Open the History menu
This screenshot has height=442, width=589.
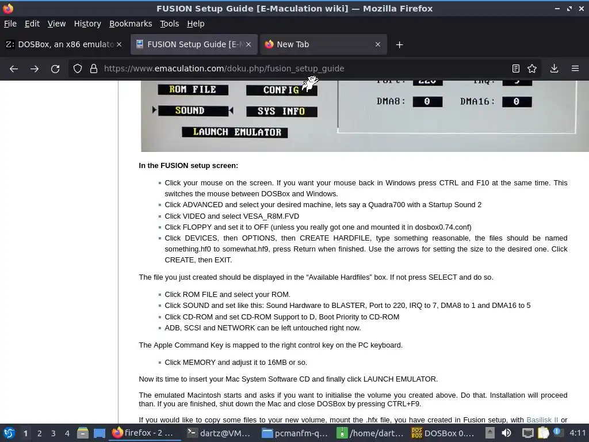coord(87,24)
